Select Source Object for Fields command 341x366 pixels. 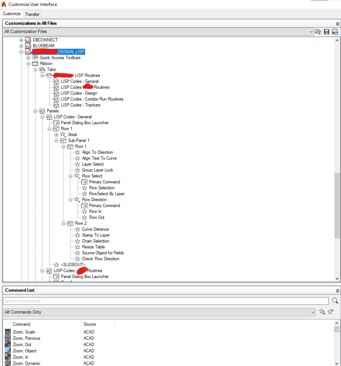103,253
